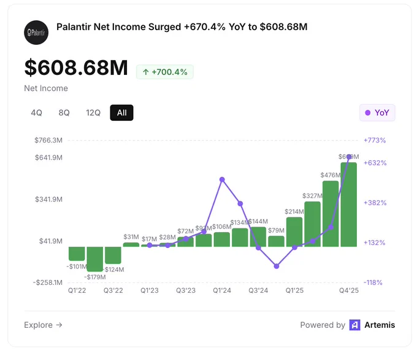Click the $214M Q1'25 bar
Image resolution: width=417 pixels, height=353 pixels.
click(294, 232)
